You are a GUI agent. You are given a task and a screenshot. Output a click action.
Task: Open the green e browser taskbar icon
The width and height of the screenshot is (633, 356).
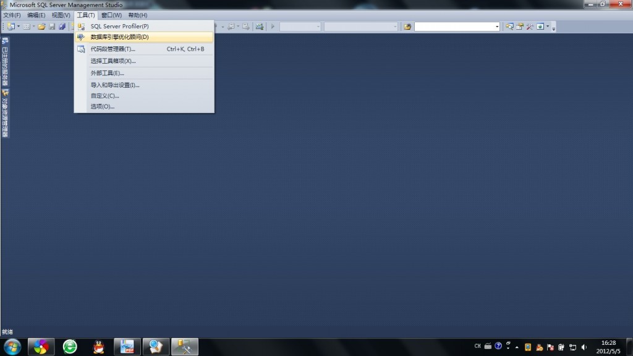point(70,347)
